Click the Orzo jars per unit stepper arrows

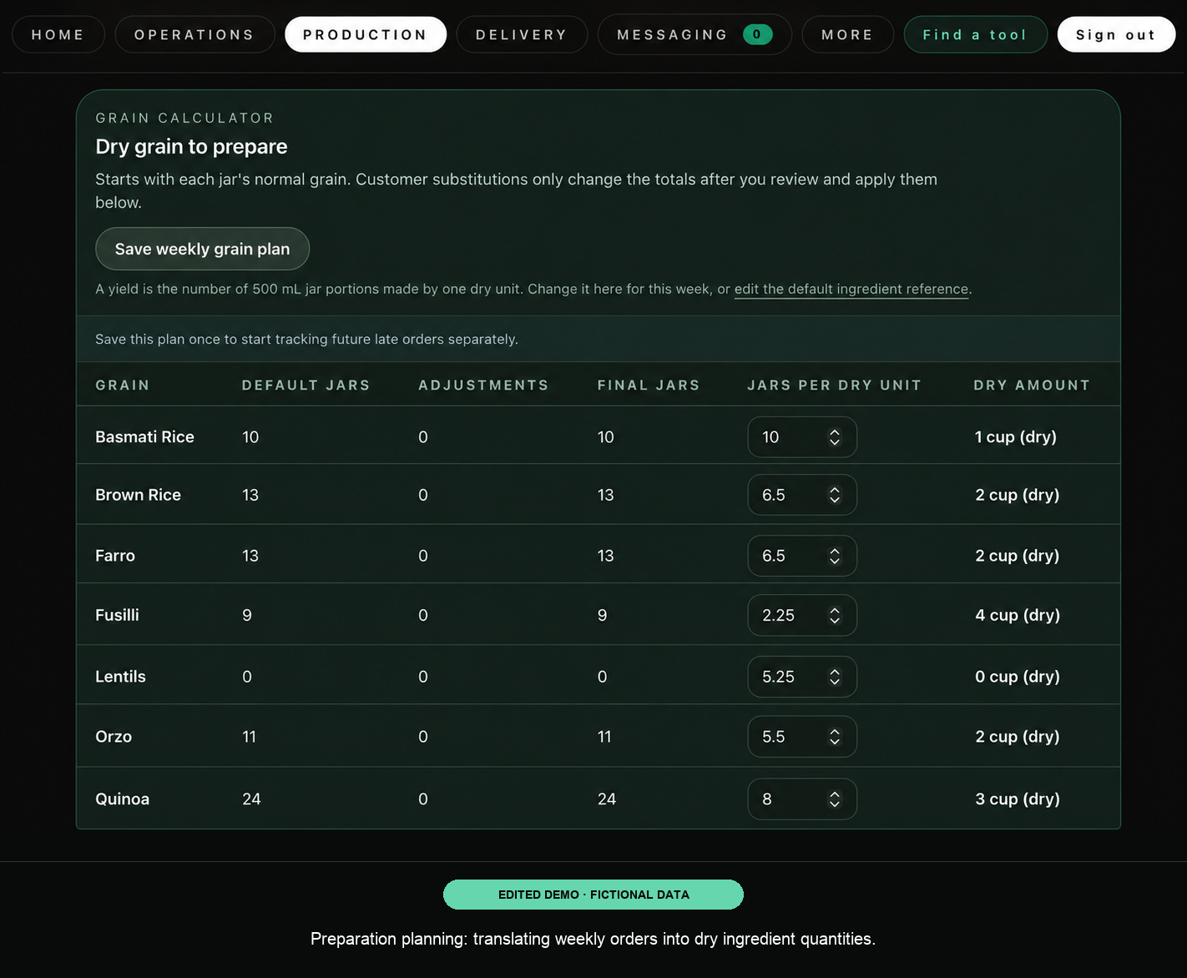pyautogui.click(x=835, y=737)
